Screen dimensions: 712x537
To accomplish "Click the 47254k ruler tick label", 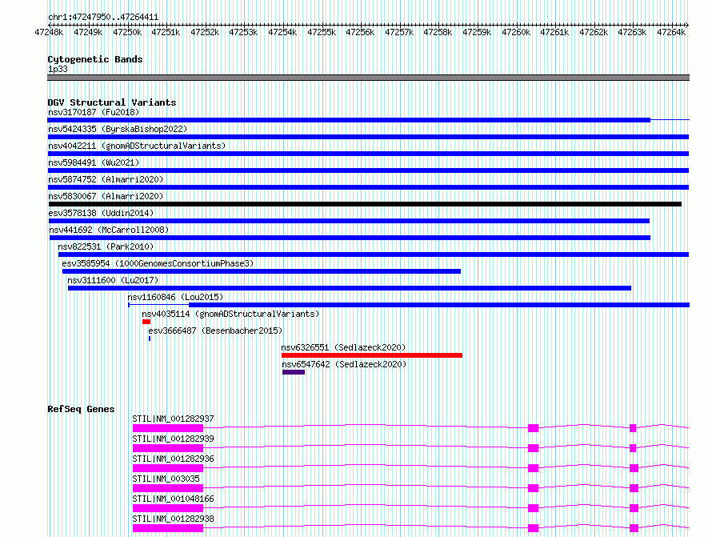I will click(282, 32).
